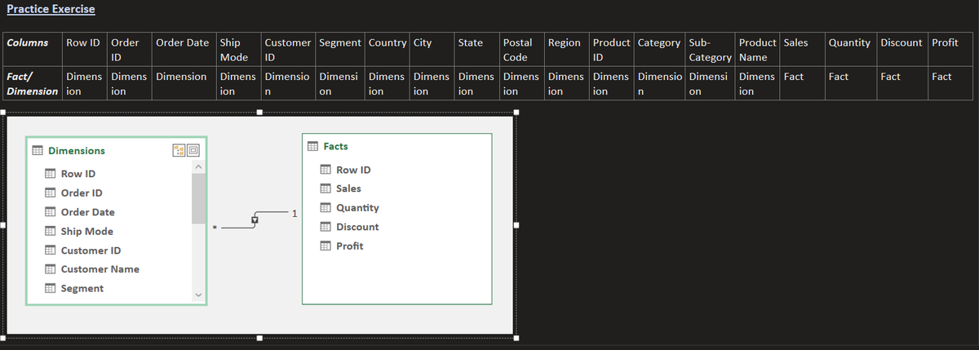Click the 'Category' column header cell
This screenshot has height=350, width=979.
click(x=659, y=50)
